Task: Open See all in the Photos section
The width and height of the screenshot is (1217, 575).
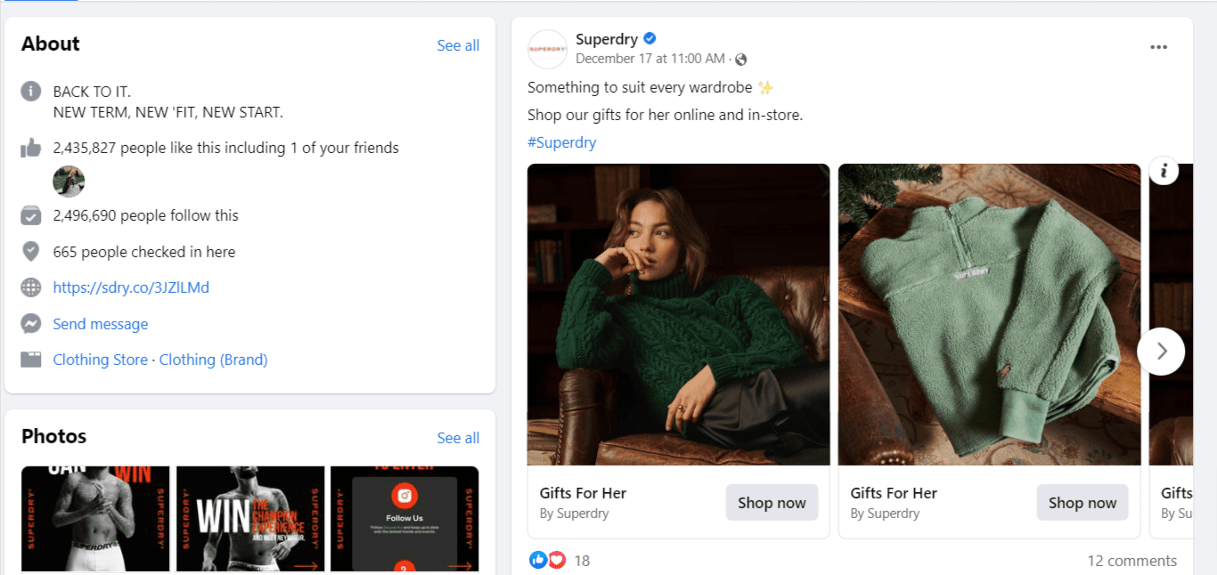Action: point(458,438)
